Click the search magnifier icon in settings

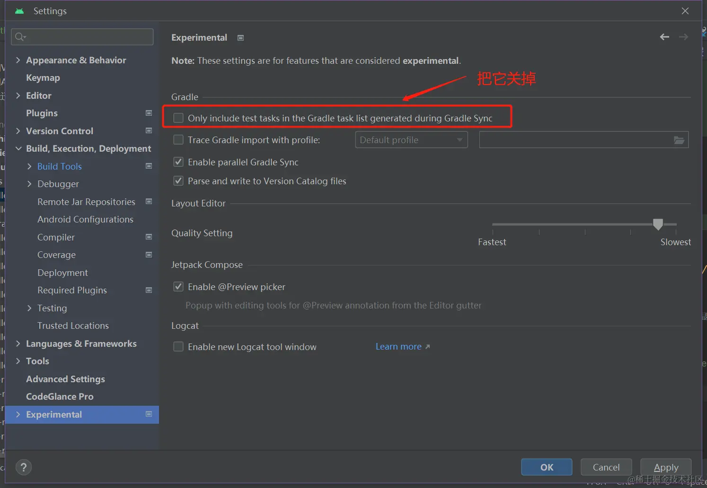[x=20, y=37]
